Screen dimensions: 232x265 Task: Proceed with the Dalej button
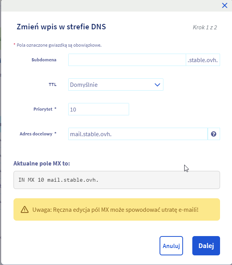point(206,246)
